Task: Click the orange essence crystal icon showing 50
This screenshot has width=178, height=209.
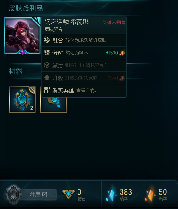Action: 150,195
